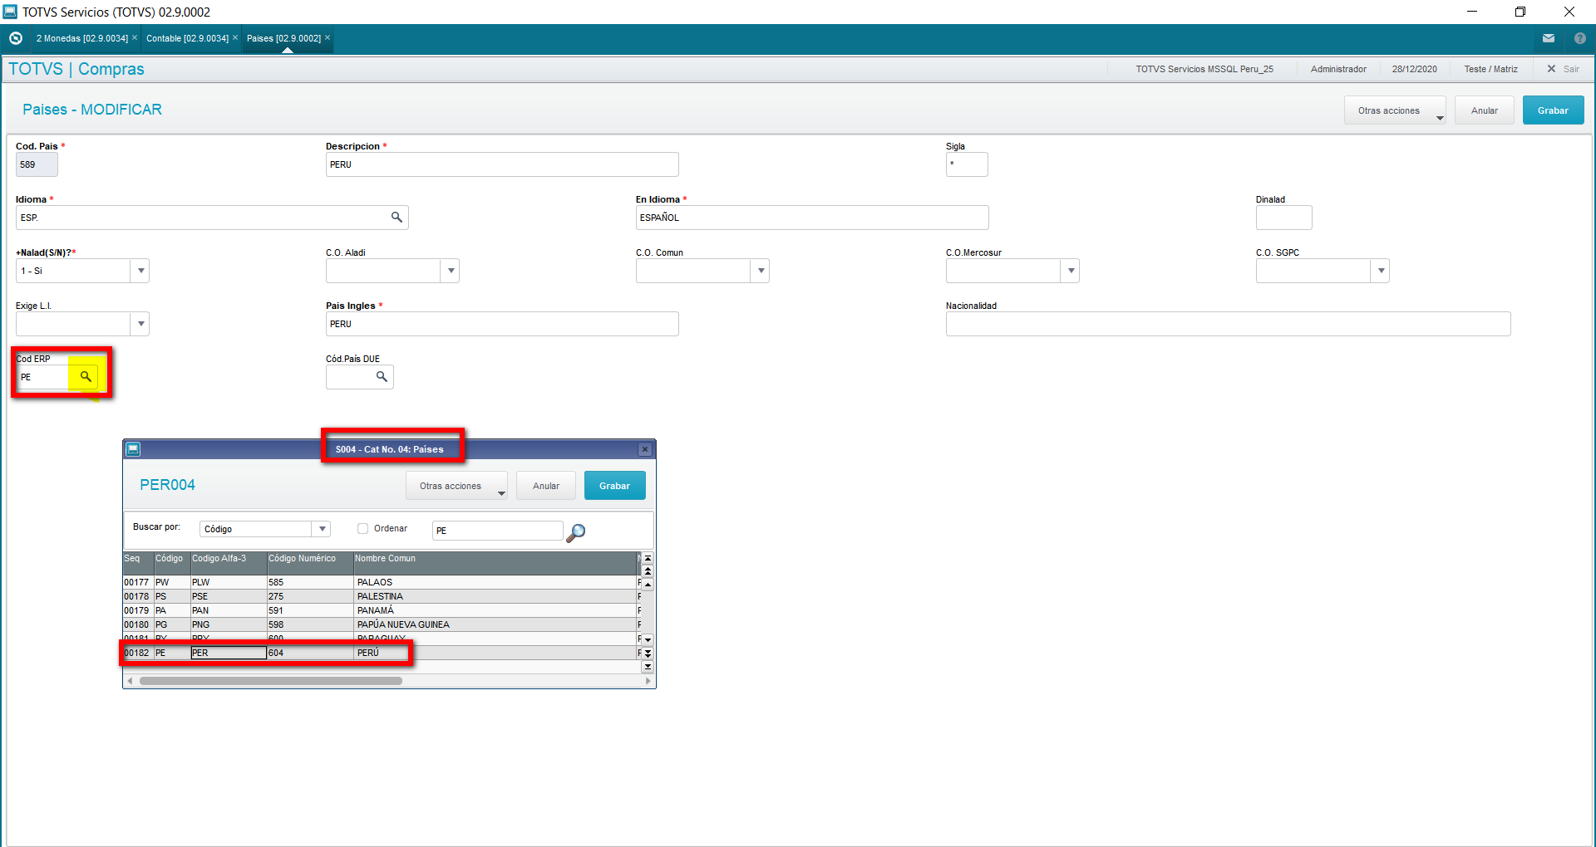Click main Grabar button

(1553, 110)
